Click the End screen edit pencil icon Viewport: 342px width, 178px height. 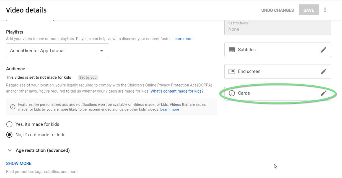323,71
